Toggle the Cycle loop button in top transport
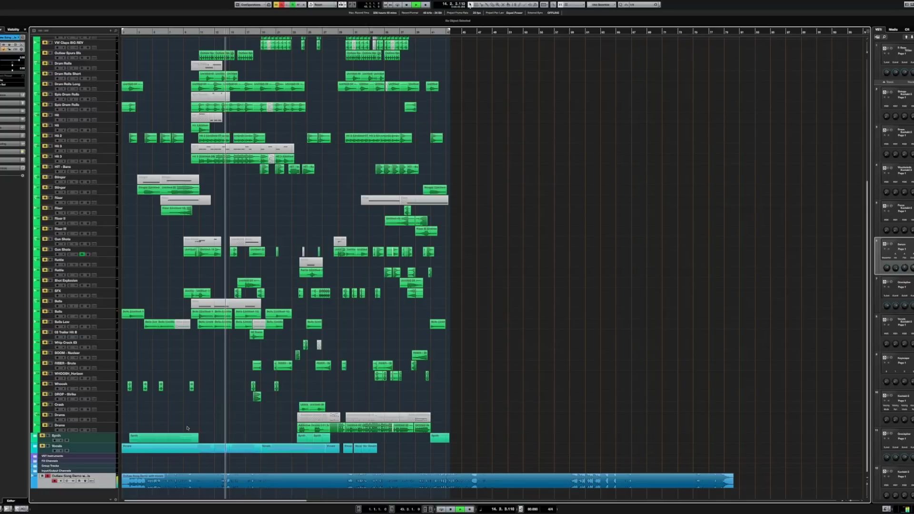The height and width of the screenshot is (514, 914). 397,5
